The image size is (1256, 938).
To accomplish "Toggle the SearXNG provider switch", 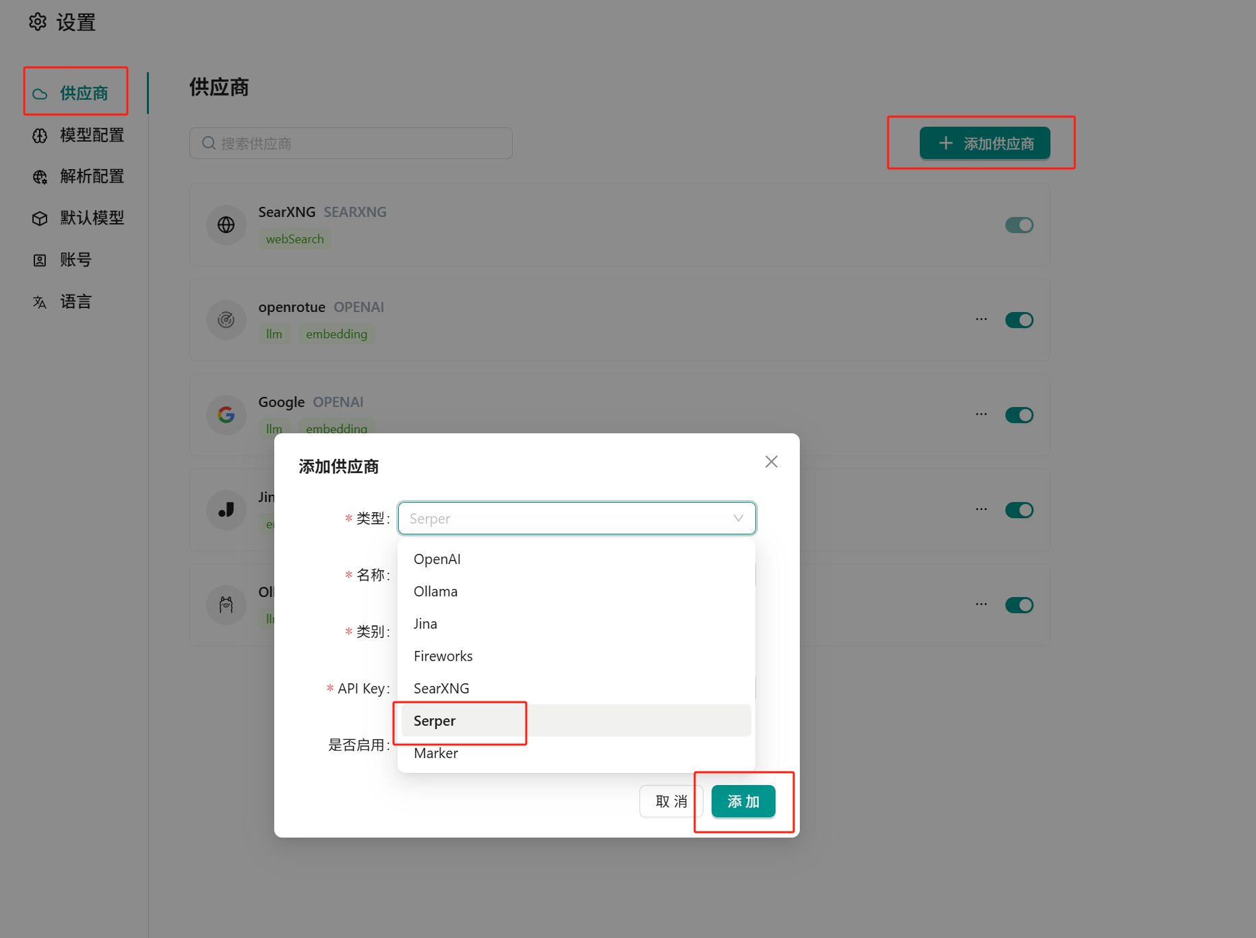I will tap(1019, 225).
